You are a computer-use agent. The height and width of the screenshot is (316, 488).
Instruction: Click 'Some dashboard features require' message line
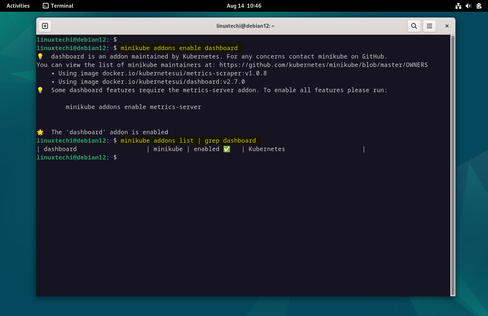click(219, 90)
